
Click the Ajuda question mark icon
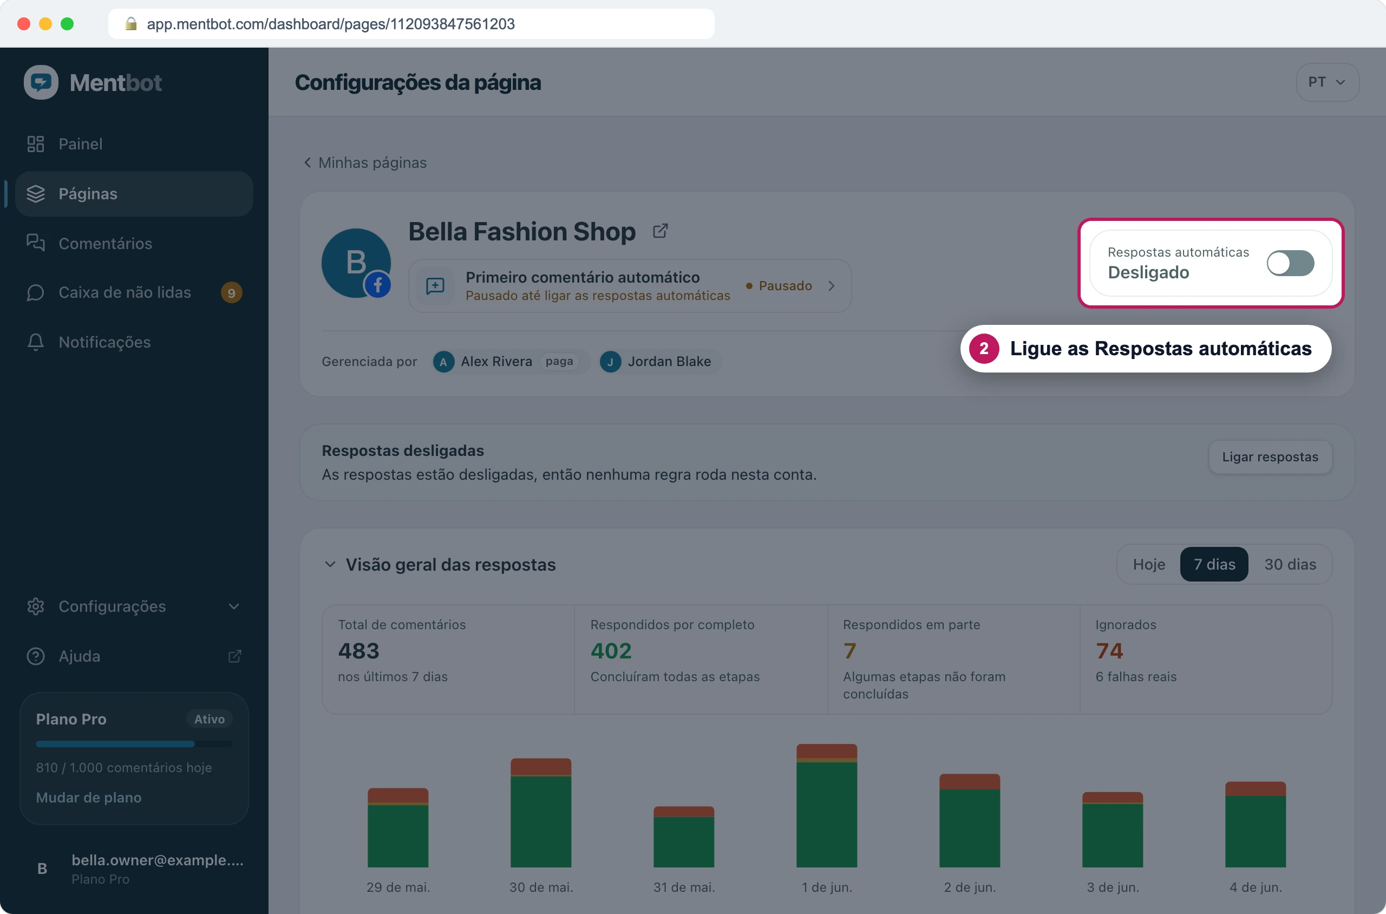click(x=36, y=656)
